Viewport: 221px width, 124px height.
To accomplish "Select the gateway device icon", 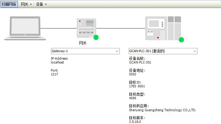I will [x=86, y=28].
